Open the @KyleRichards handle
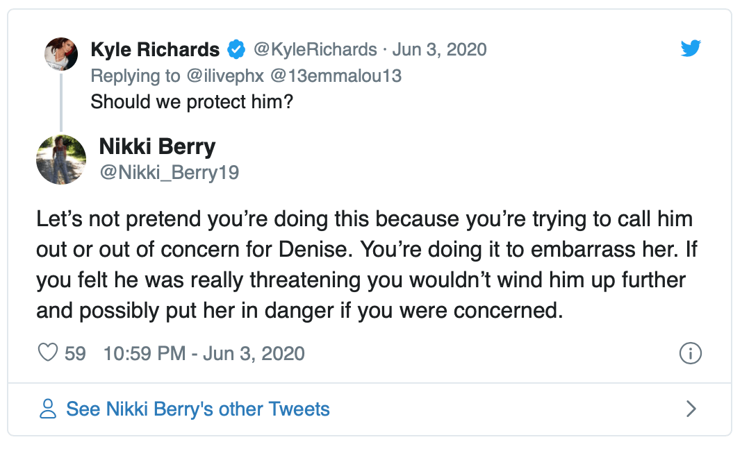 pos(315,50)
